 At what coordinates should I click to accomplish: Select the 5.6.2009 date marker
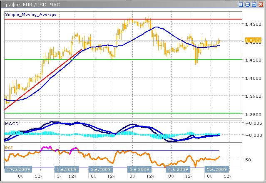pos(216,169)
